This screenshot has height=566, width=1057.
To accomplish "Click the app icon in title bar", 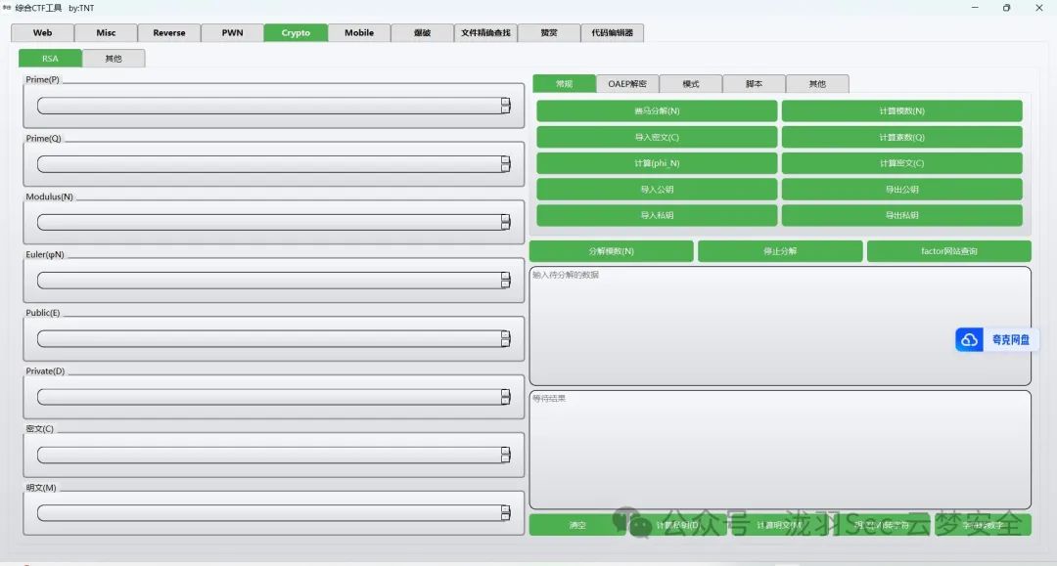I will pyautogui.click(x=8, y=8).
